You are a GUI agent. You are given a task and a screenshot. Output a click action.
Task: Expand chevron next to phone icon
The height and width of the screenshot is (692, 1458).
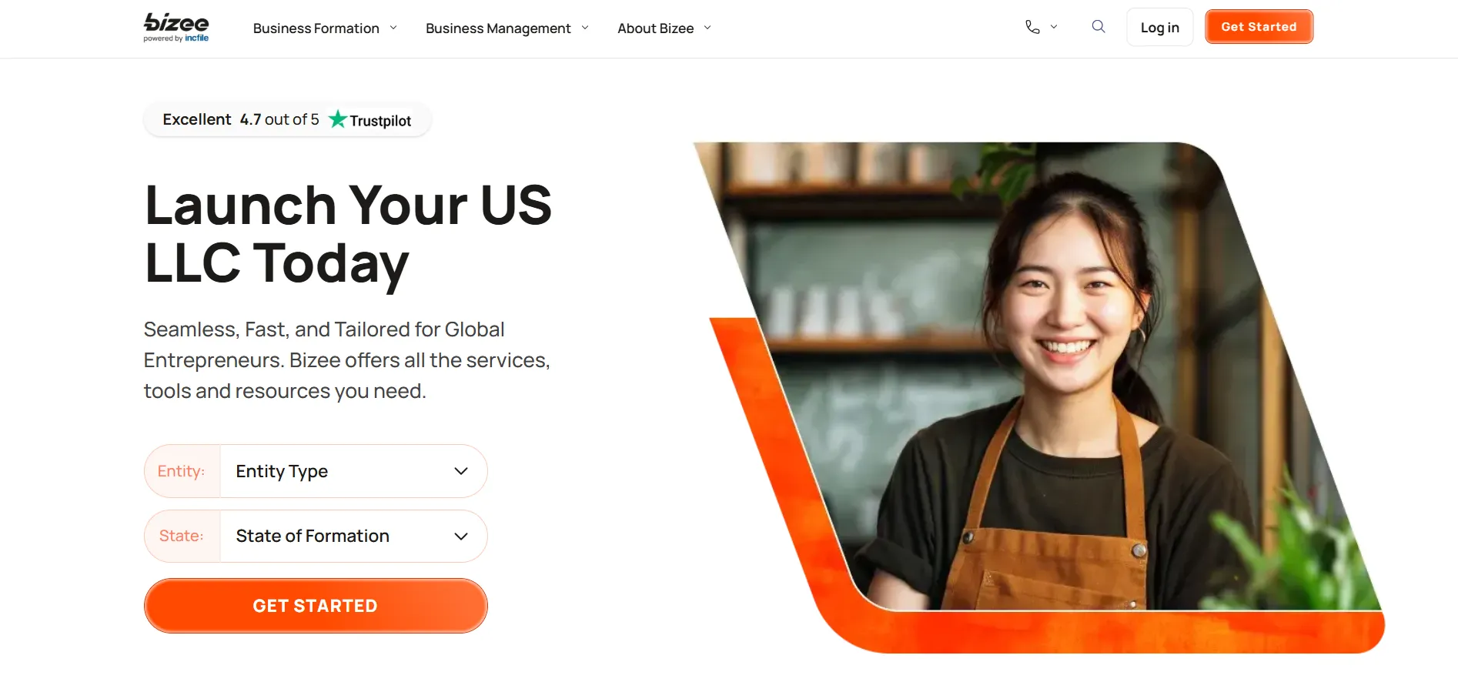click(x=1054, y=27)
